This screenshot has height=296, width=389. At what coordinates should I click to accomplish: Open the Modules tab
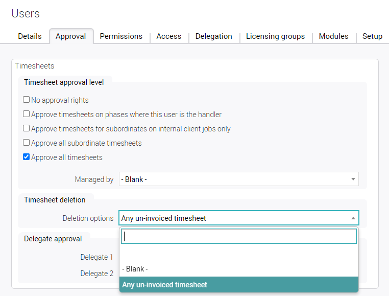pyautogui.click(x=333, y=36)
